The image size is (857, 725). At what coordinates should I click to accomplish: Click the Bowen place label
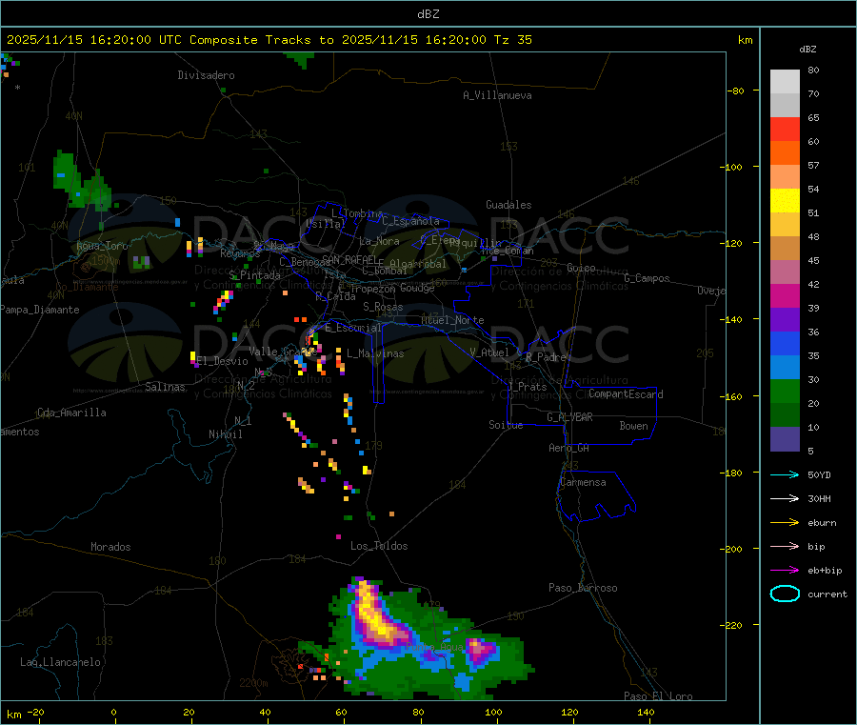pyautogui.click(x=634, y=426)
